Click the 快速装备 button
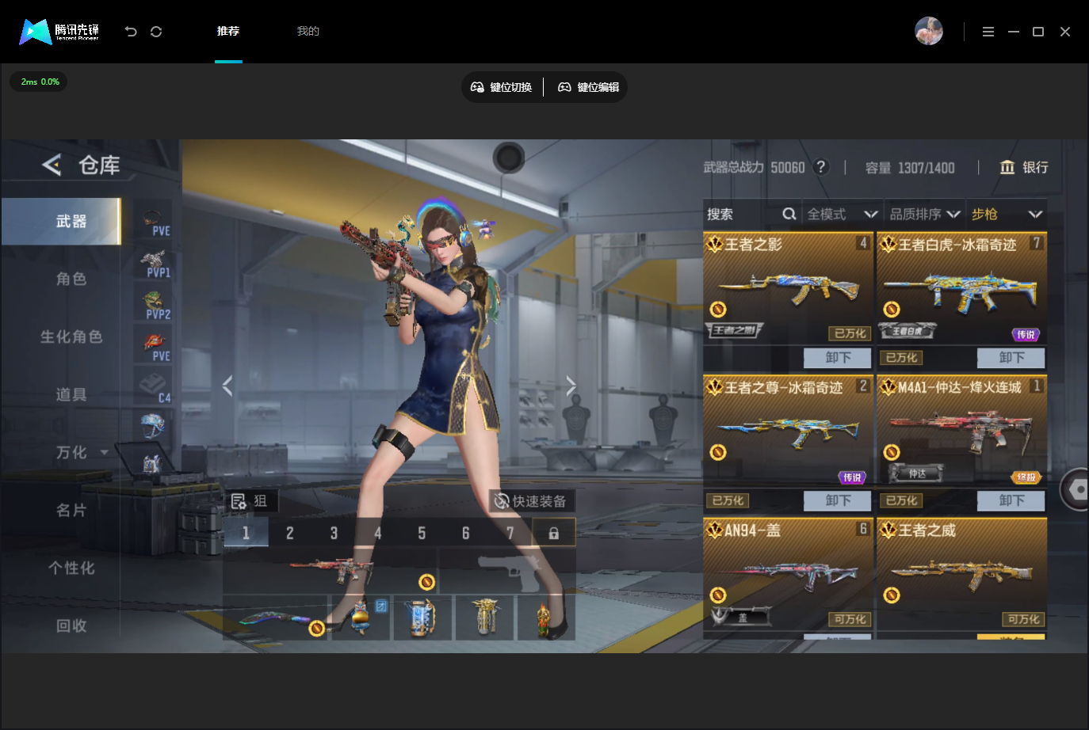 531,501
